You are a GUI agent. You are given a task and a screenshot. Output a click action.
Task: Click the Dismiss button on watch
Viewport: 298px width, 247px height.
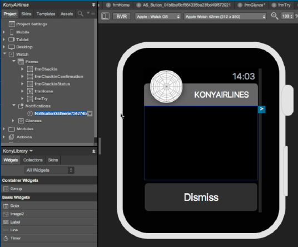(201, 197)
